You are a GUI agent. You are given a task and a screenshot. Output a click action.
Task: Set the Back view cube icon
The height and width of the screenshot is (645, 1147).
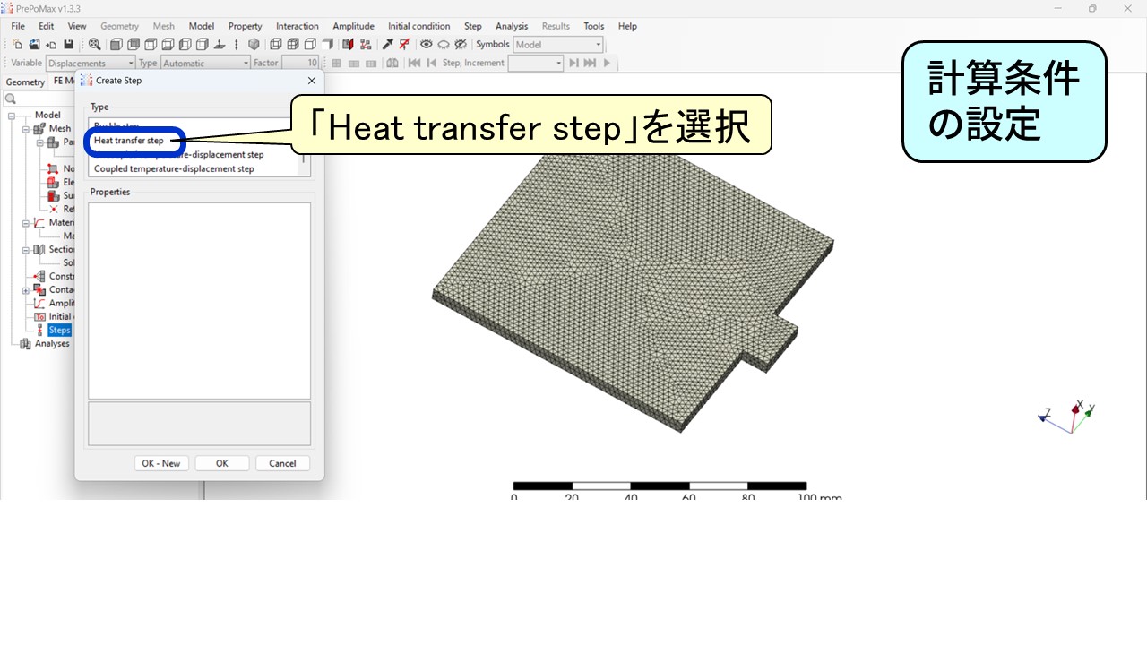[134, 44]
